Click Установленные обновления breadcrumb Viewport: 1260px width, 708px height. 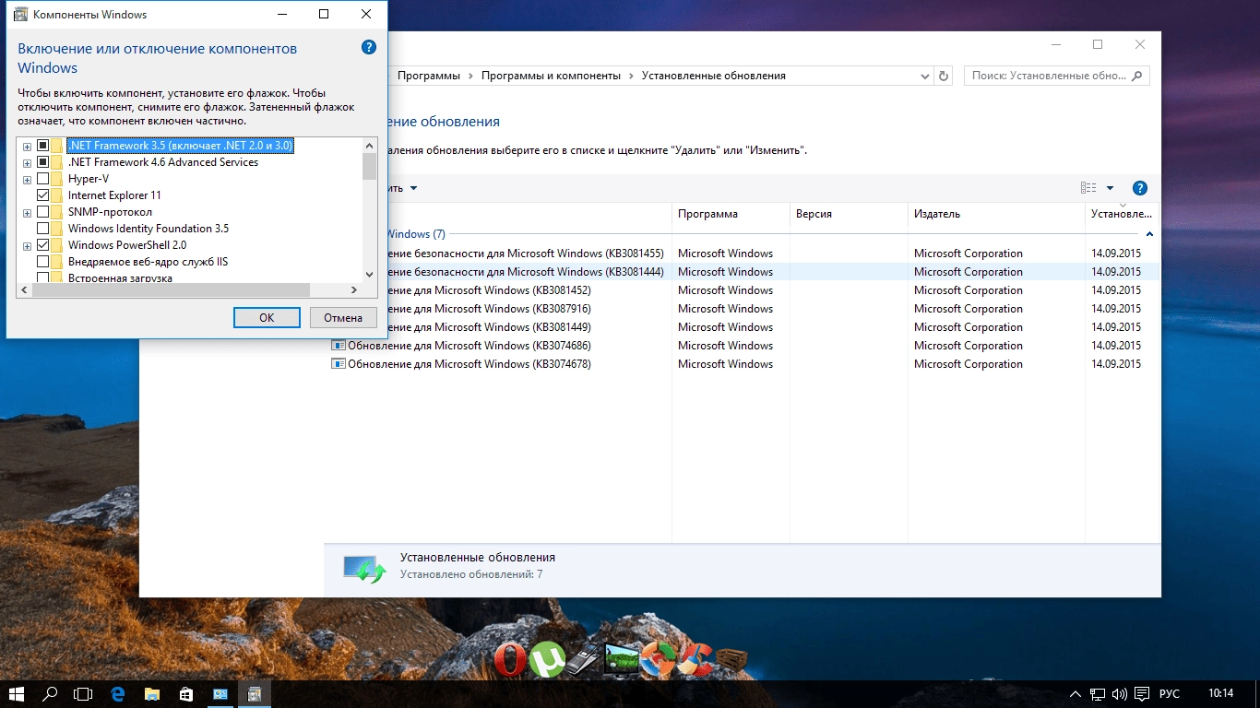pos(714,76)
